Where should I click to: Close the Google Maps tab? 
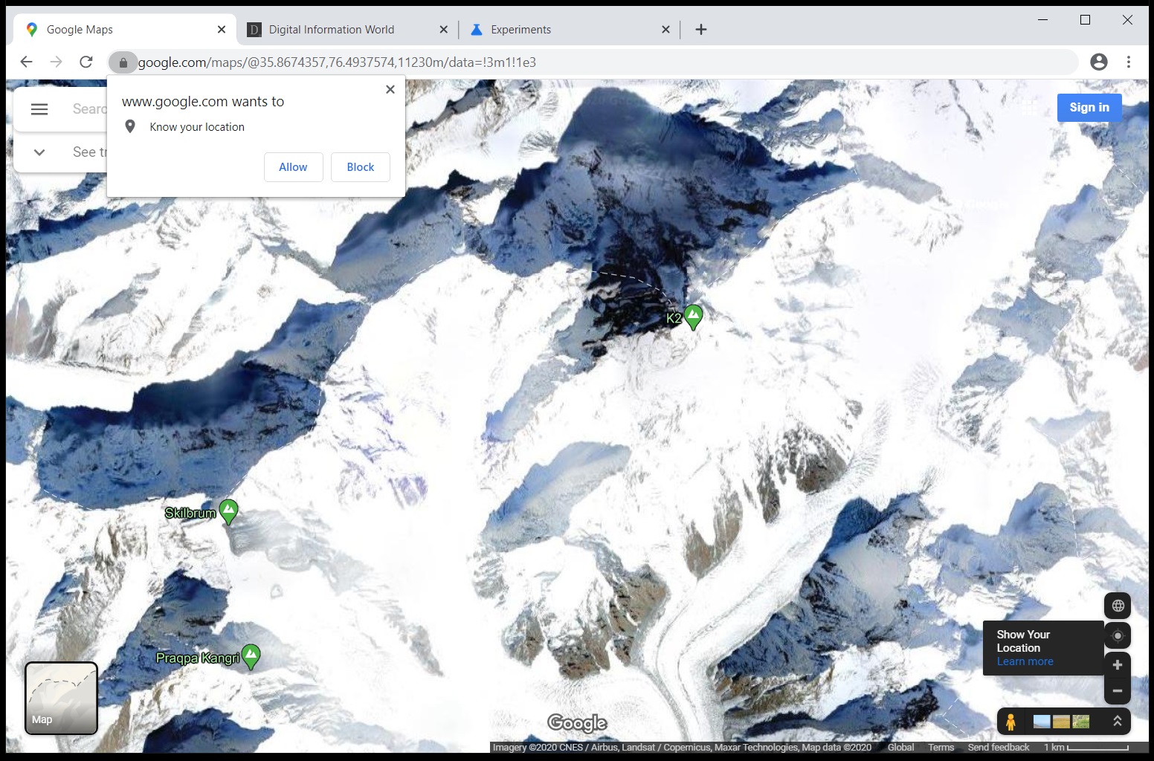pos(222,30)
